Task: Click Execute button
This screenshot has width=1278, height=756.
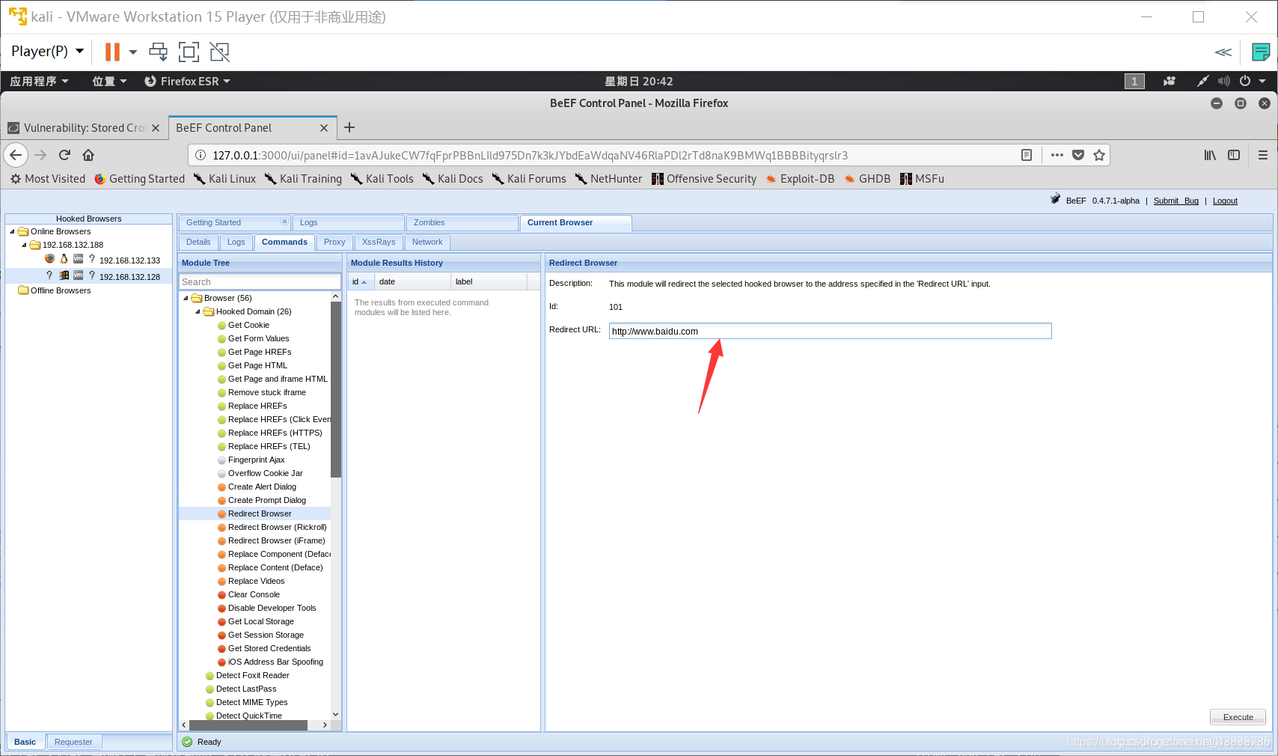Action: [1238, 717]
